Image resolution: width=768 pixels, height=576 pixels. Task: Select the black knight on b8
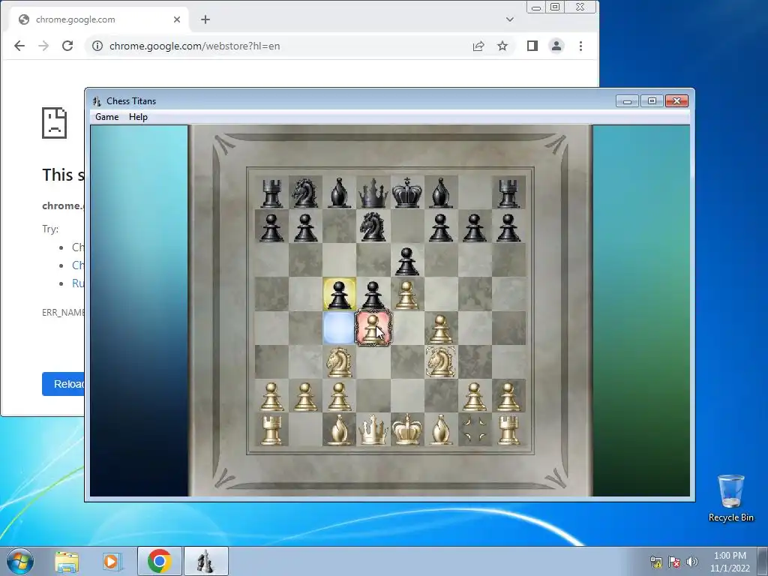point(305,193)
